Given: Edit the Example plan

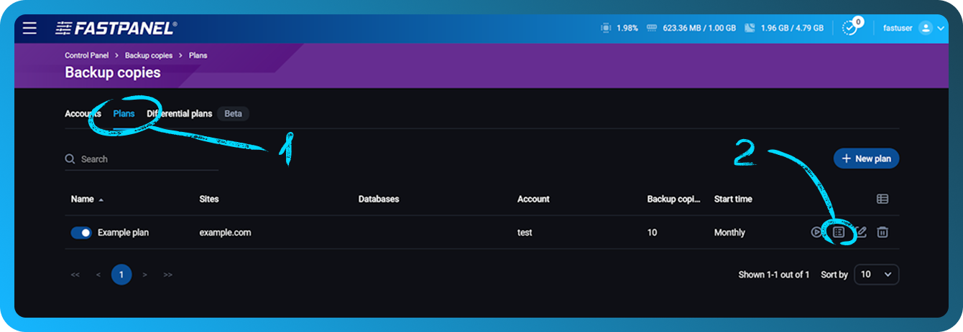Looking at the screenshot, I should (x=861, y=232).
